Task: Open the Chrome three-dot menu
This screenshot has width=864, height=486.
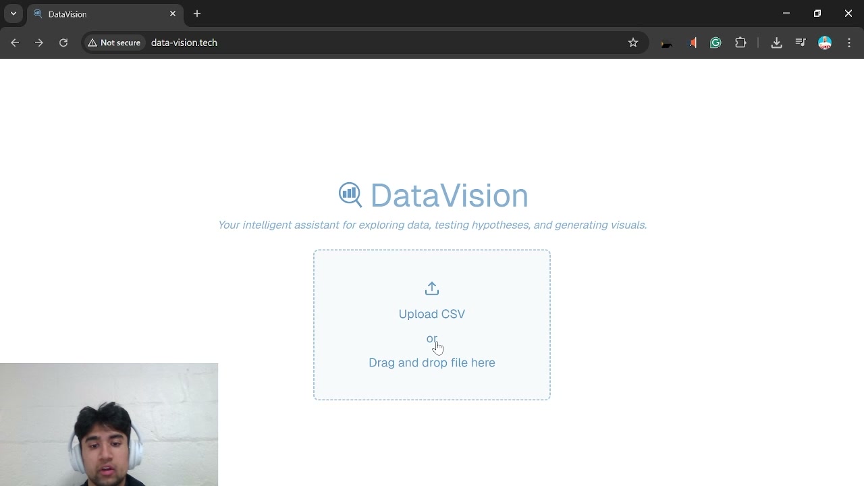Action: click(x=849, y=43)
